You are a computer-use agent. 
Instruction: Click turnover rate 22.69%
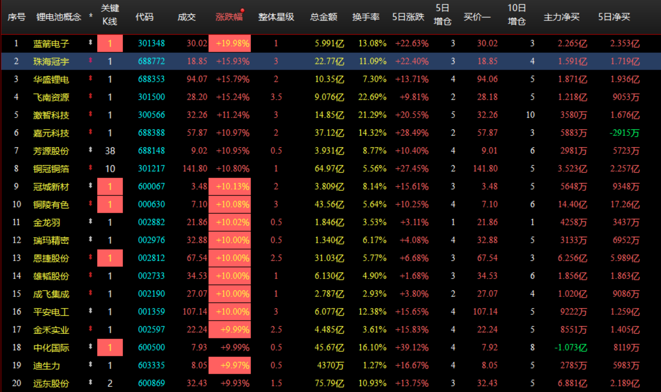372,97
